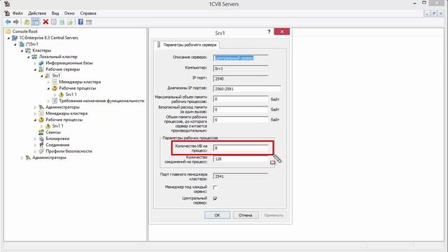
Task: Click Максимальный объем памяти рабочих процессов field
Action: pyautogui.click(x=241, y=99)
